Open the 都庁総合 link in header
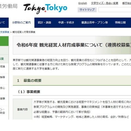The width and height of the screenshot is (131, 131). (127, 3)
